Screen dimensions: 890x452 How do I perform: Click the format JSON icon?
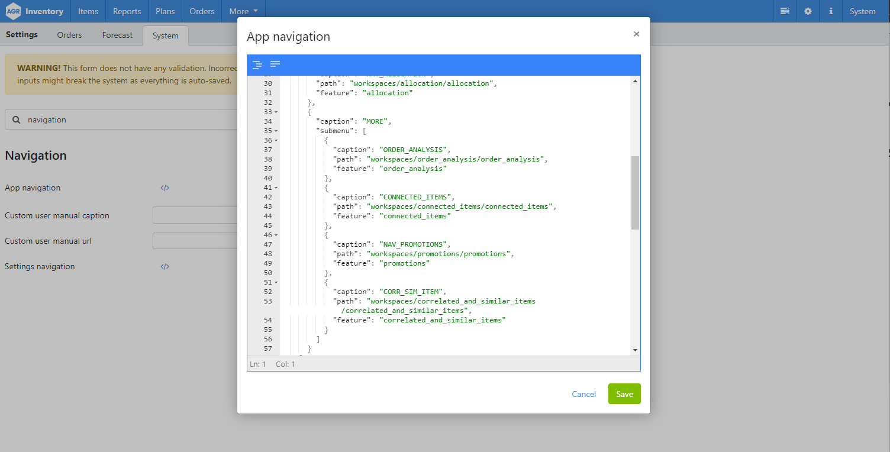coord(257,64)
